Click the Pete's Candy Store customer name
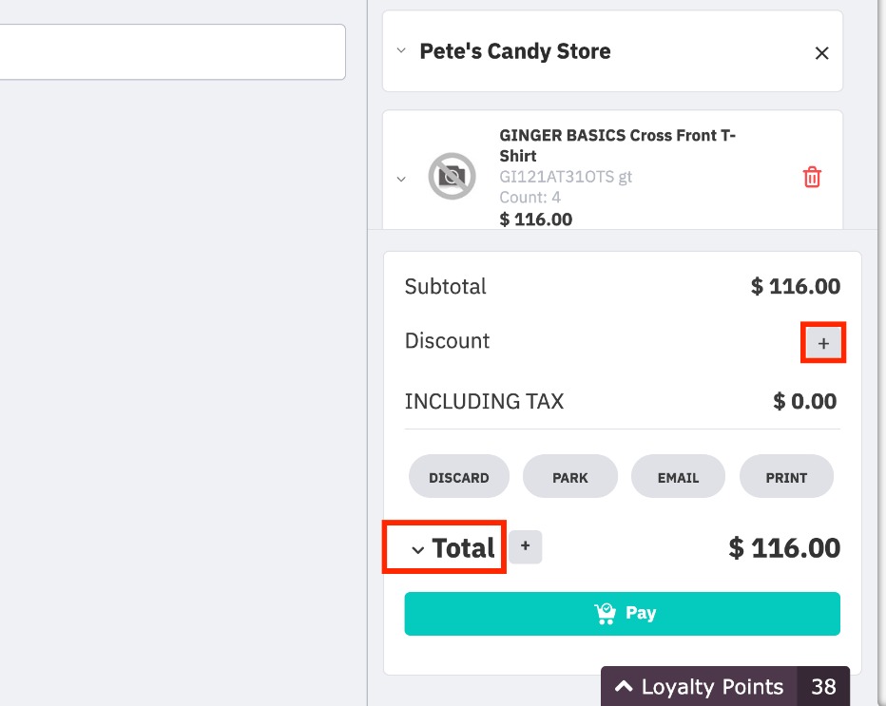The width and height of the screenshot is (886, 706). tap(514, 50)
